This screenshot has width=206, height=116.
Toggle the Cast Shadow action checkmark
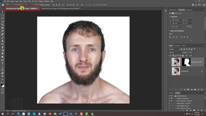click(169, 106)
